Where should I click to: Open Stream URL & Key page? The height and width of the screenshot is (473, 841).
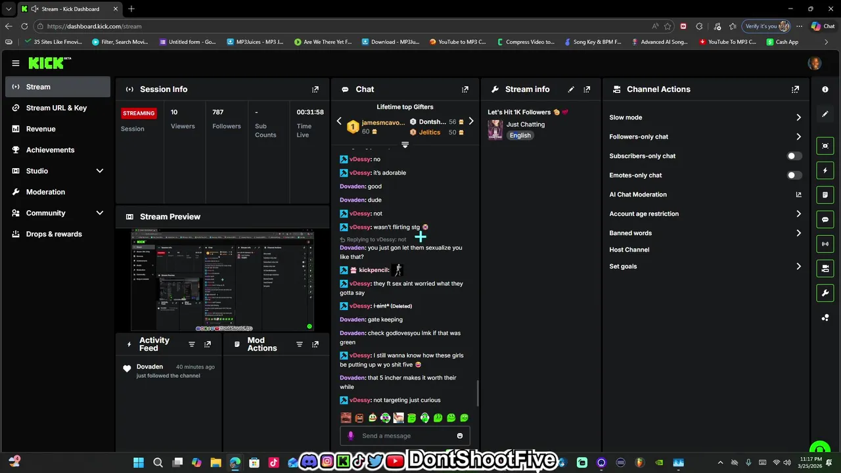58,108
